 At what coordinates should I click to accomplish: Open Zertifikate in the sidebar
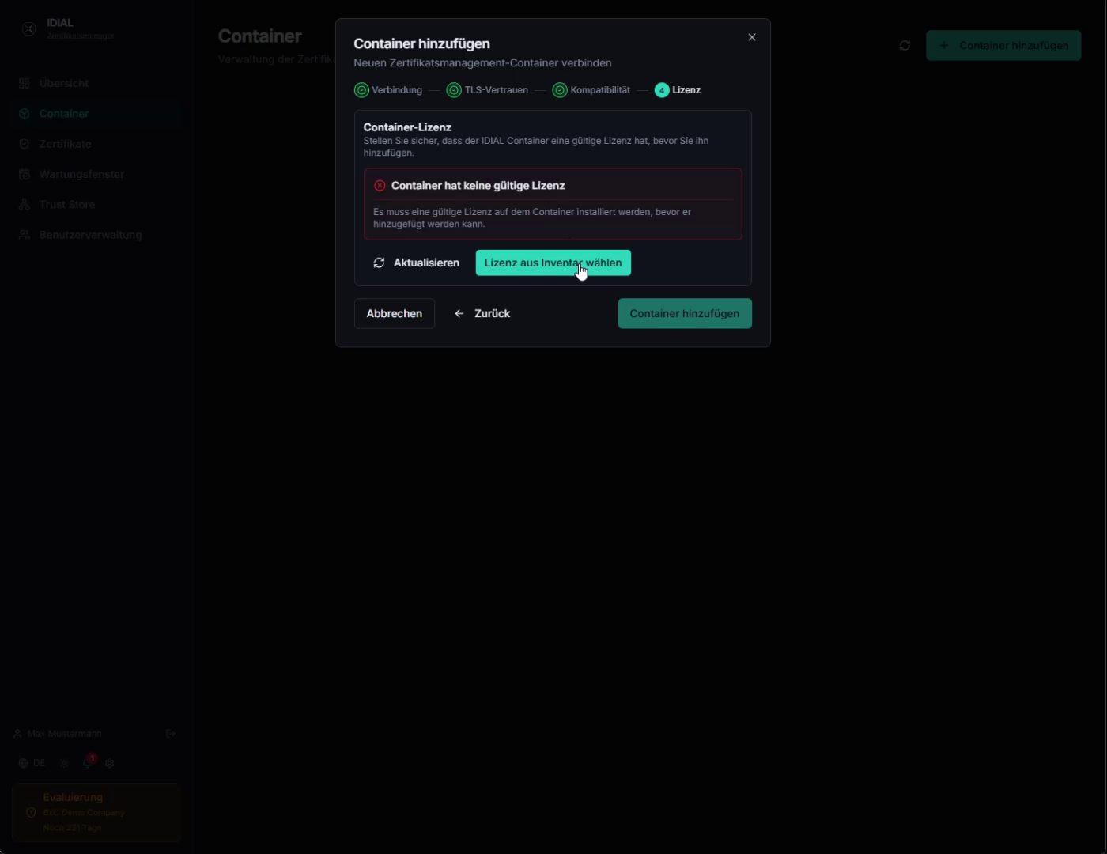point(65,144)
